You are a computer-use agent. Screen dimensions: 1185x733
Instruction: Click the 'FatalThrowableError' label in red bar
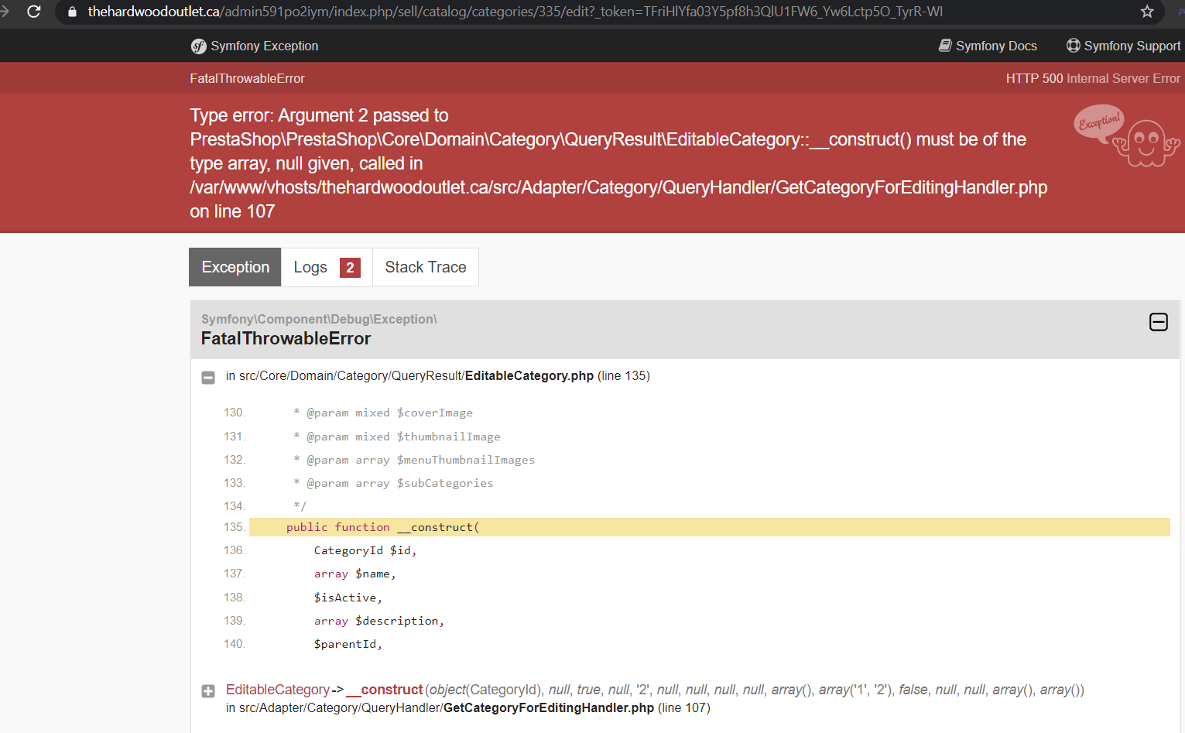[247, 78]
